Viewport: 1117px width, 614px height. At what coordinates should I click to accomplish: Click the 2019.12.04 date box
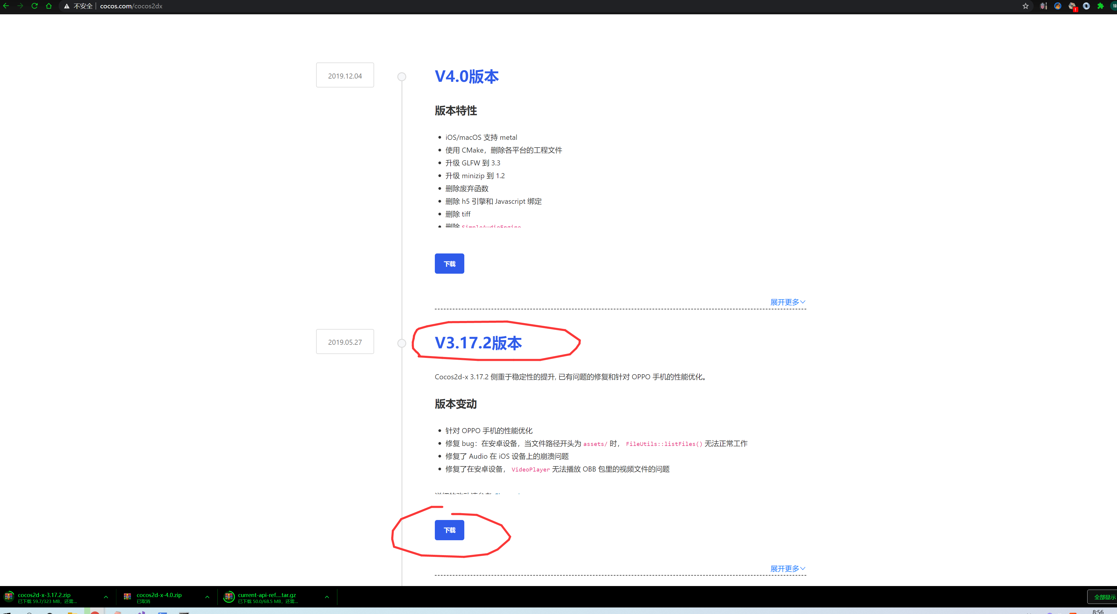coord(345,75)
